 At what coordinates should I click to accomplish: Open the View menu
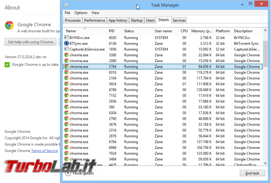tap(95, 13)
